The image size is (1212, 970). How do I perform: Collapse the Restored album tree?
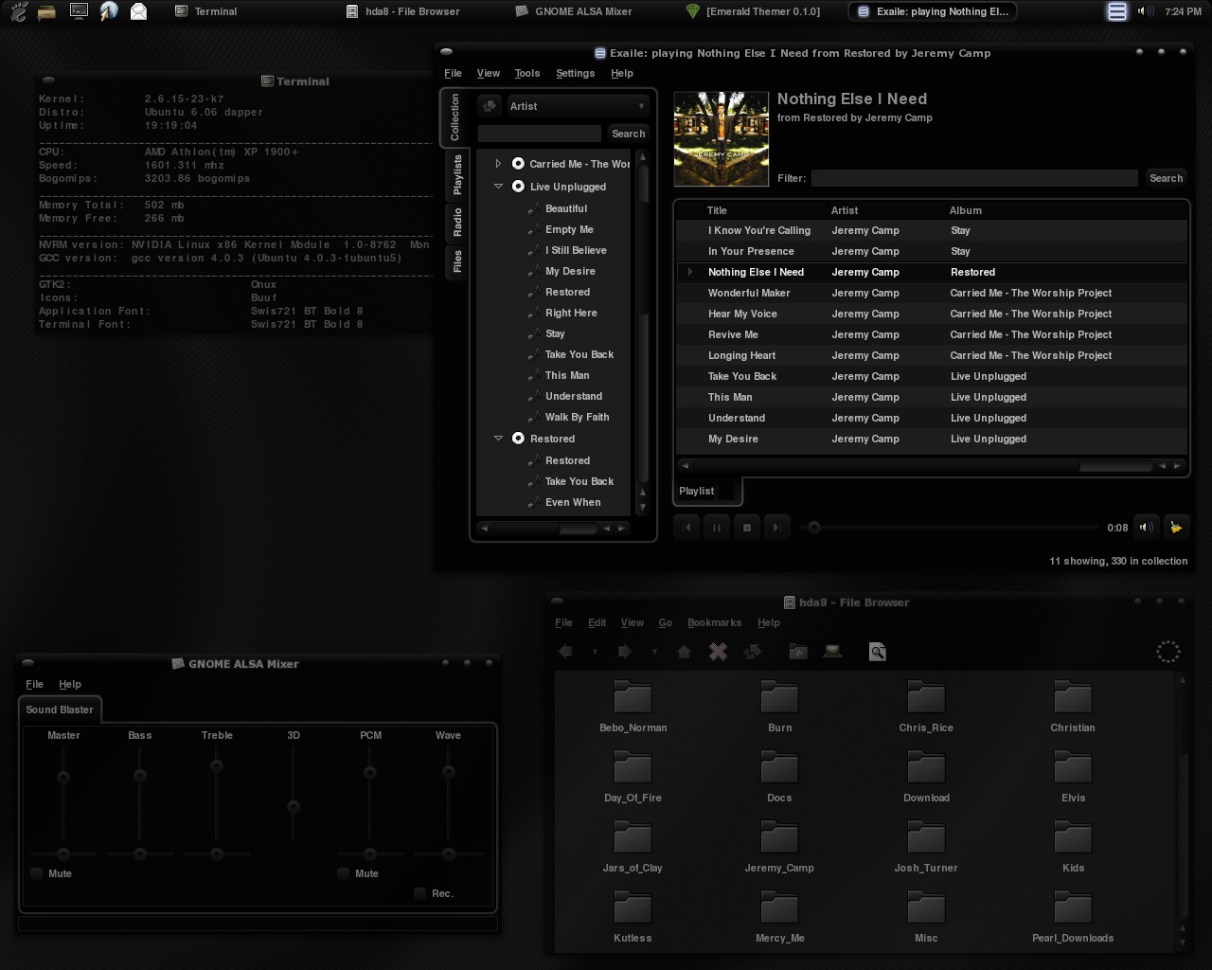click(x=498, y=439)
